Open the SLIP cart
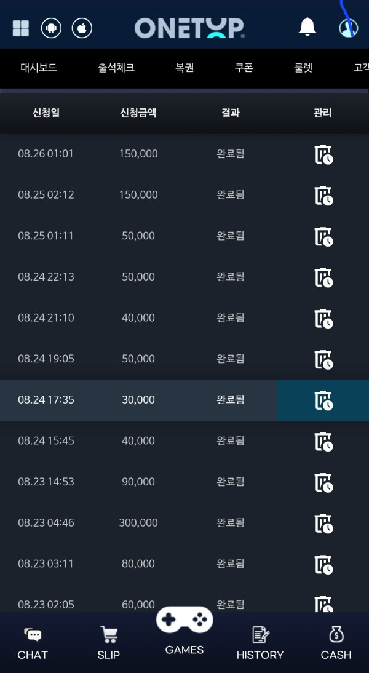The height and width of the screenshot is (673, 369). 109,643
